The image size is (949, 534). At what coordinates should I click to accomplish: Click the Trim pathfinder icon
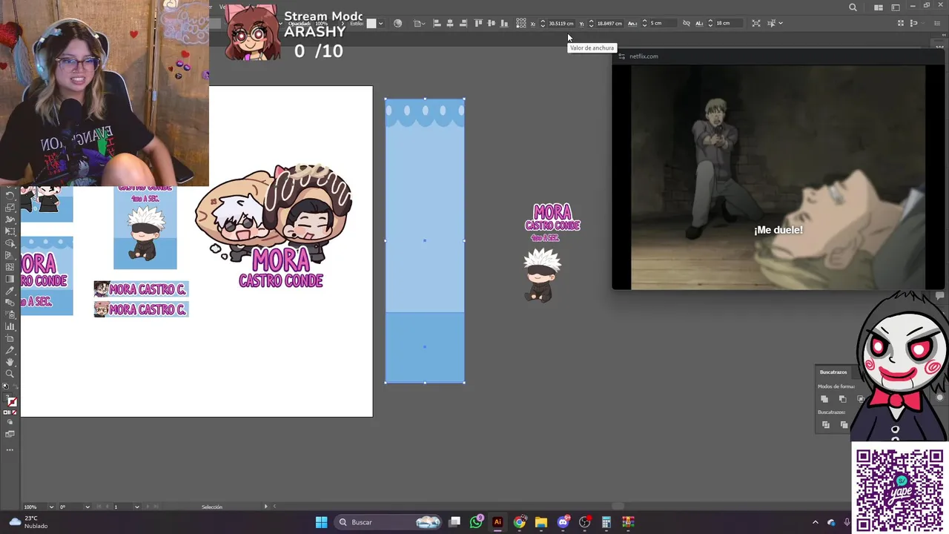pyautogui.click(x=844, y=425)
